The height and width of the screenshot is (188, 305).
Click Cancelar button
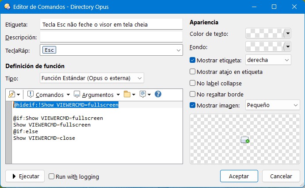[281, 176]
